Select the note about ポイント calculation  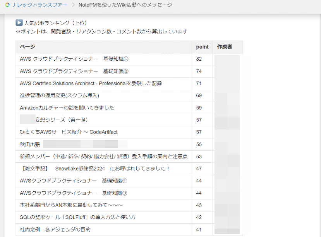(x=101, y=31)
